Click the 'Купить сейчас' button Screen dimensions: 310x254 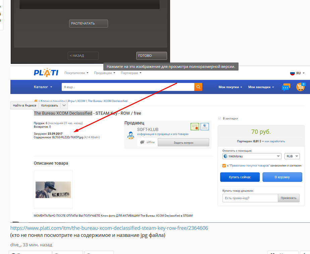click(240, 177)
